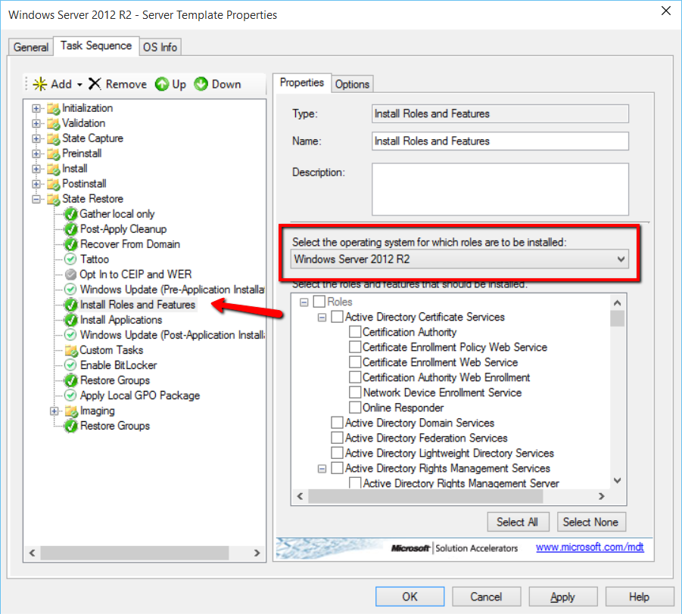Click the roles list vertical scrollbar down arrow

(618, 481)
